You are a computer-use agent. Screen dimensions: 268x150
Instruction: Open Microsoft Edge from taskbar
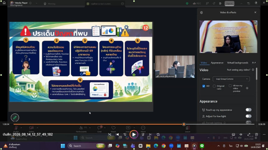pos(156,146)
